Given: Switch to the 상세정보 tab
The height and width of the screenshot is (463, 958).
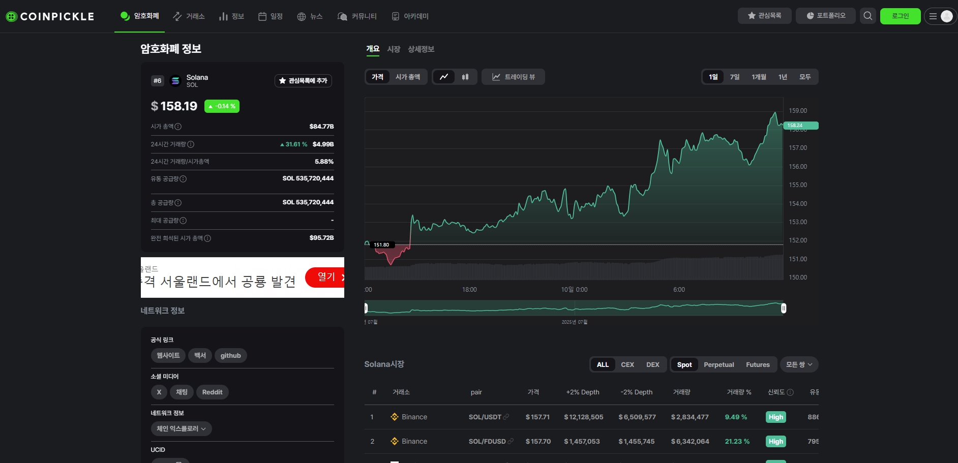Looking at the screenshot, I should [x=421, y=49].
